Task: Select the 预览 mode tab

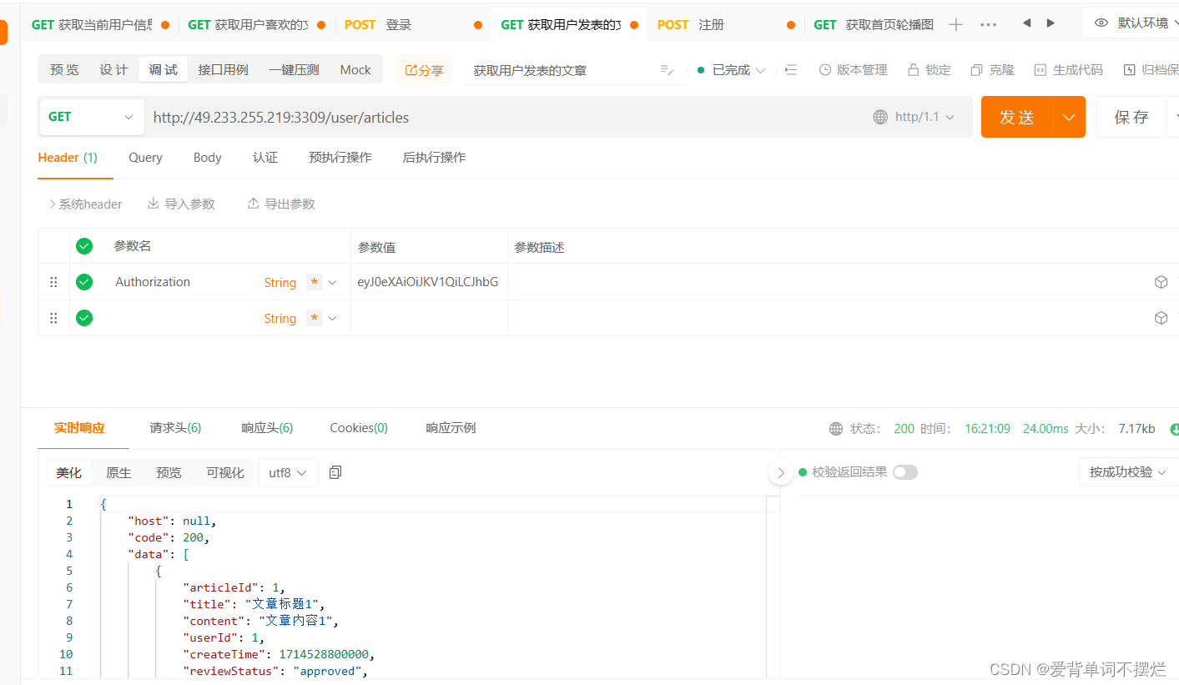Action: [x=64, y=69]
